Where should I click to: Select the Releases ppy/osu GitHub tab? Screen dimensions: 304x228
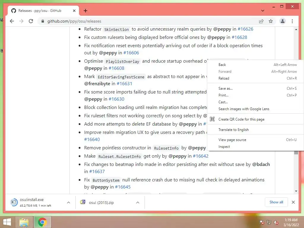click(43, 11)
